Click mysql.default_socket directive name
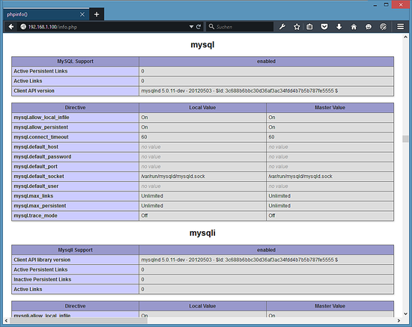This screenshot has height=327, width=412. [x=39, y=177]
